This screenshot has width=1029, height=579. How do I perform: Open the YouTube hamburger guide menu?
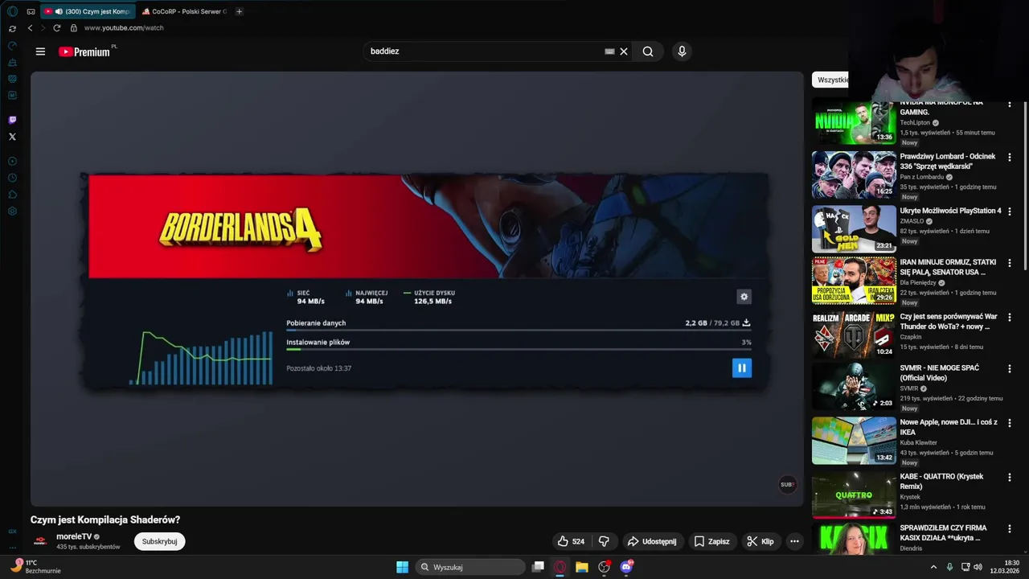pyautogui.click(x=40, y=51)
